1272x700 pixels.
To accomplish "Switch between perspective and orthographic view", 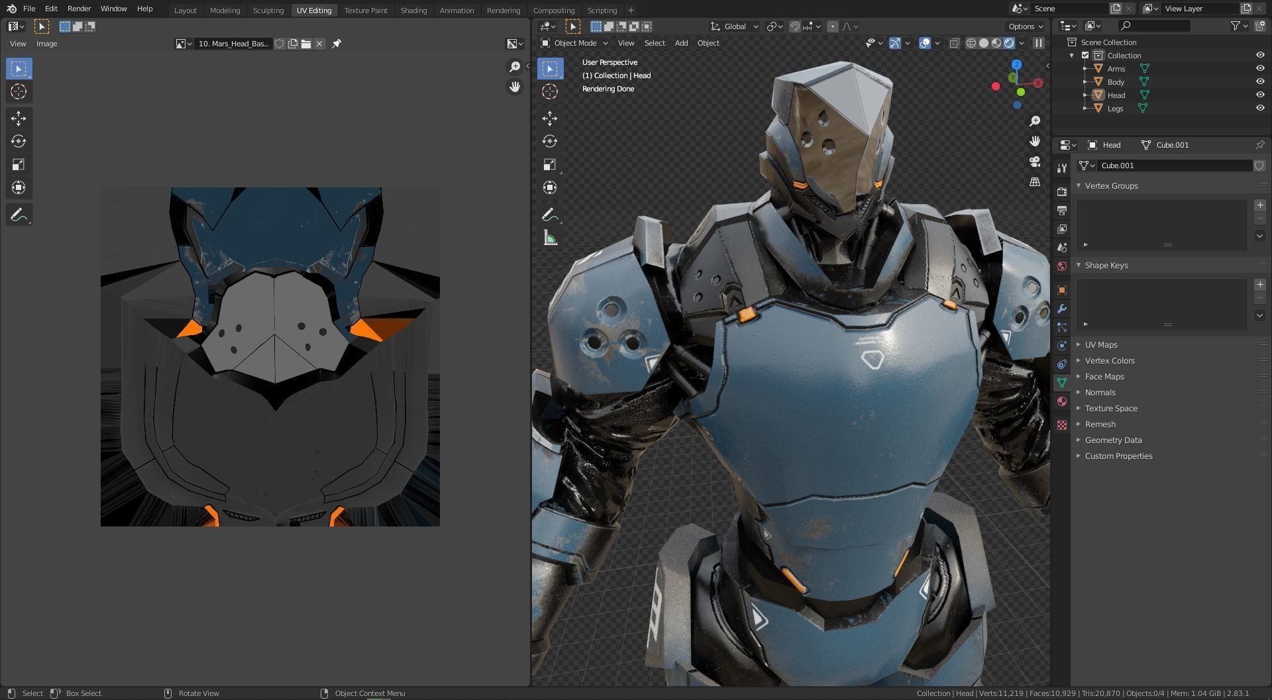I will coord(1035,182).
